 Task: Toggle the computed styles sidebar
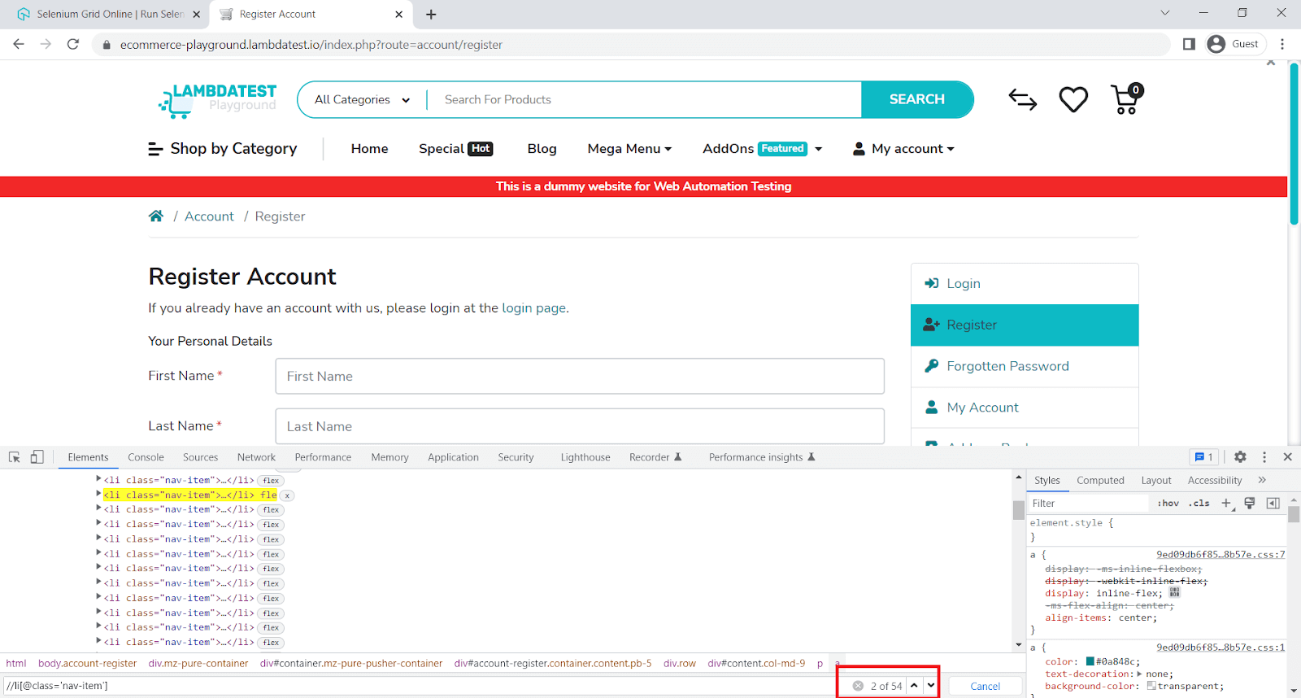(1273, 504)
